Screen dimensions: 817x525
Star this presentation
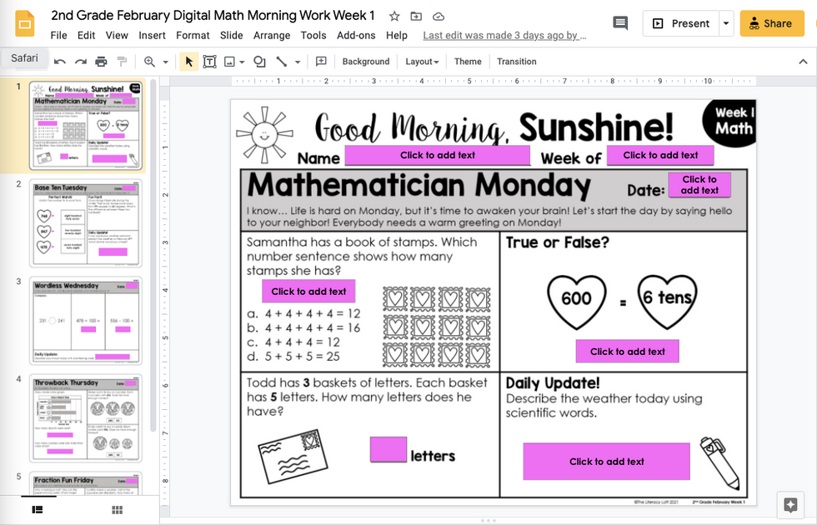393,15
